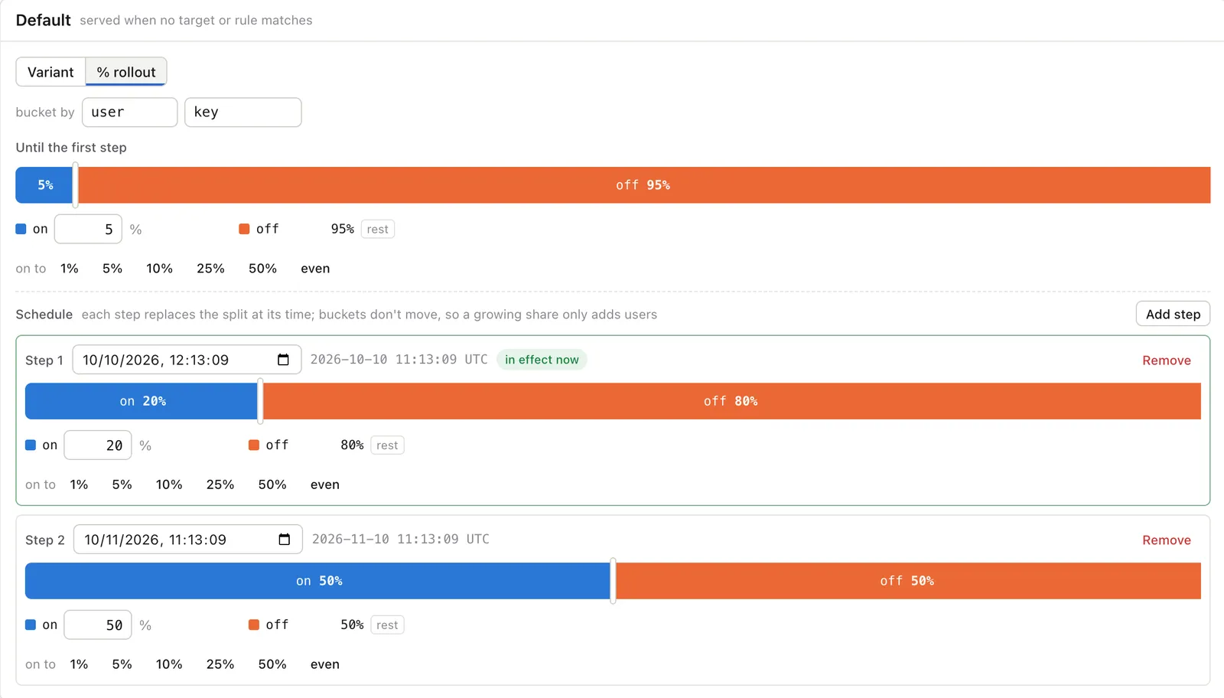Set default rollout on to 1%
Screen dimensions: 1224x698
(x=70, y=269)
